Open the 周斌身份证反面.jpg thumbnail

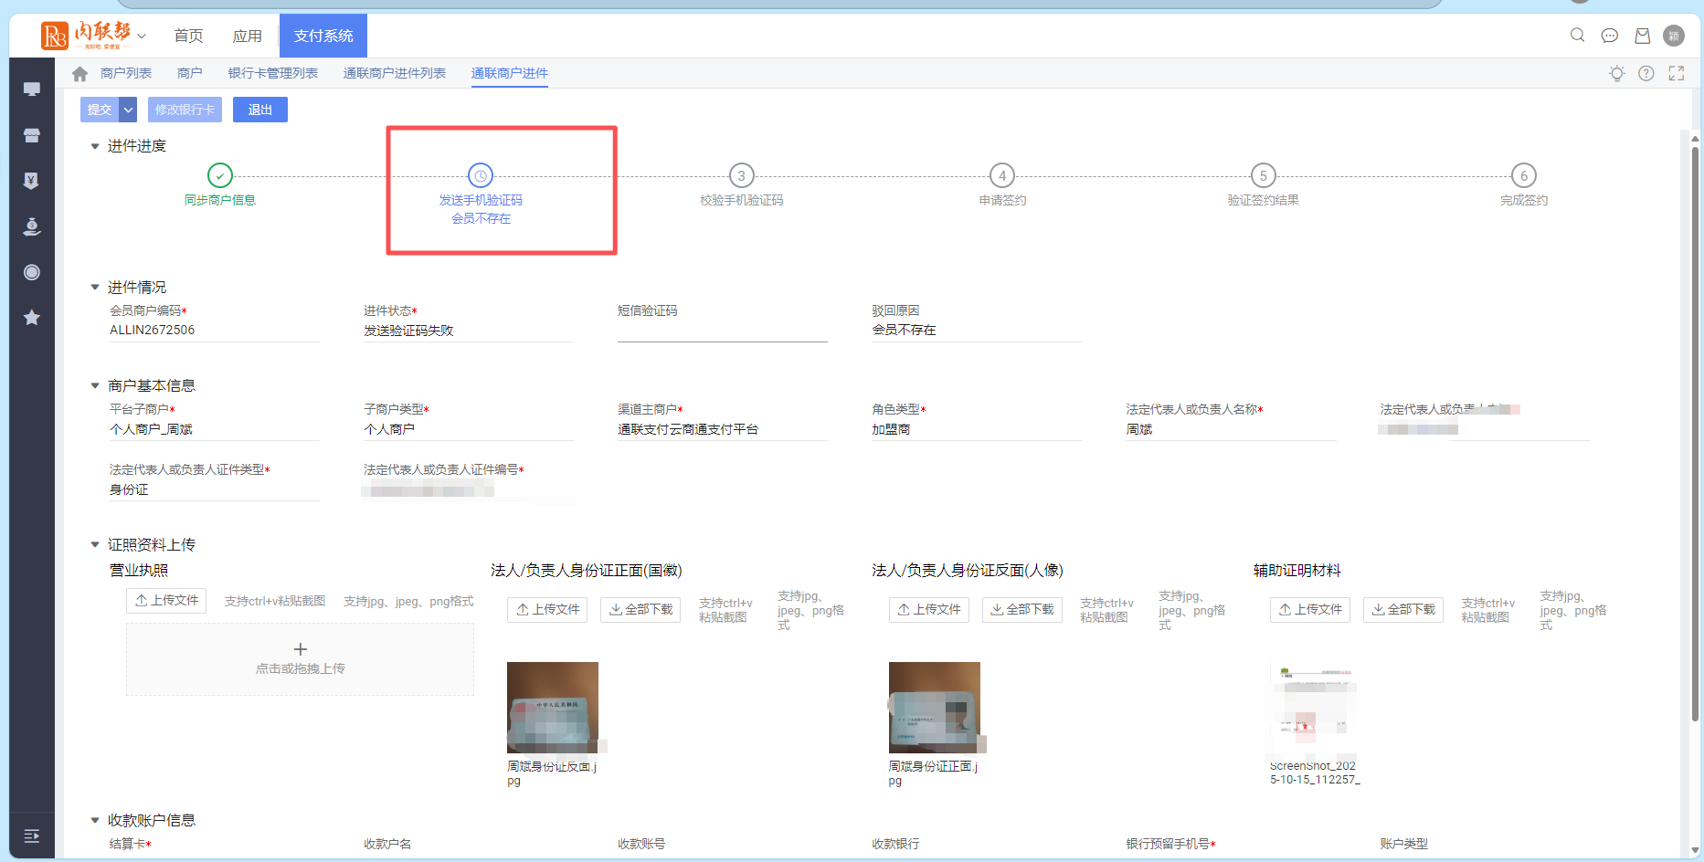[553, 707]
